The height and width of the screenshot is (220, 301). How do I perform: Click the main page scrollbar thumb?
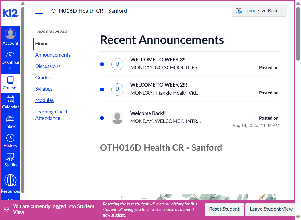pyautogui.click(x=298, y=34)
